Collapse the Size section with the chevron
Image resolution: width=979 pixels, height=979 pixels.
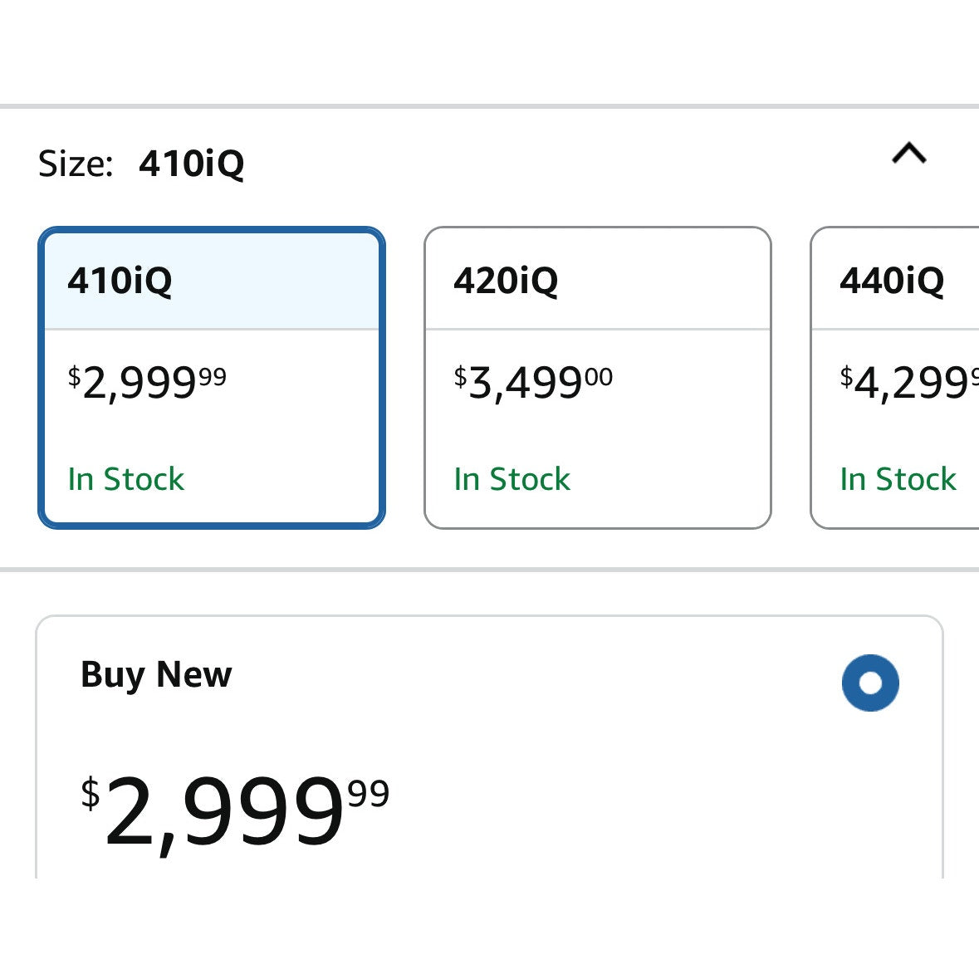click(x=908, y=154)
